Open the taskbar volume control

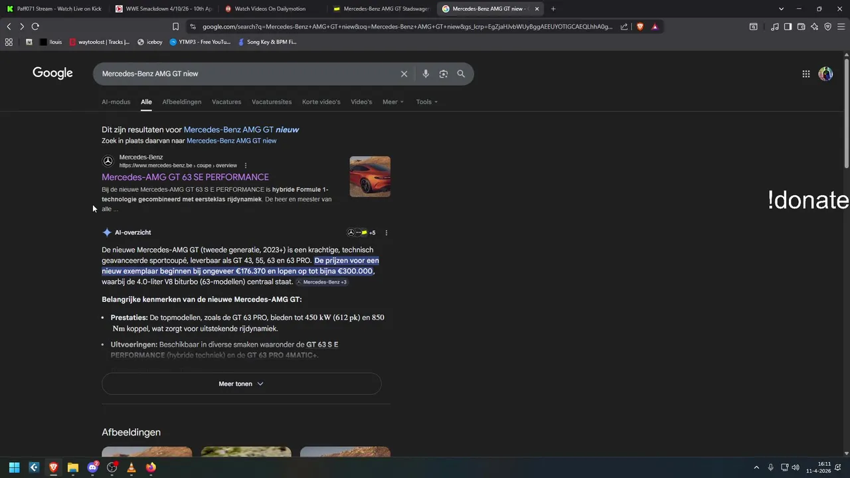[796, 467]
